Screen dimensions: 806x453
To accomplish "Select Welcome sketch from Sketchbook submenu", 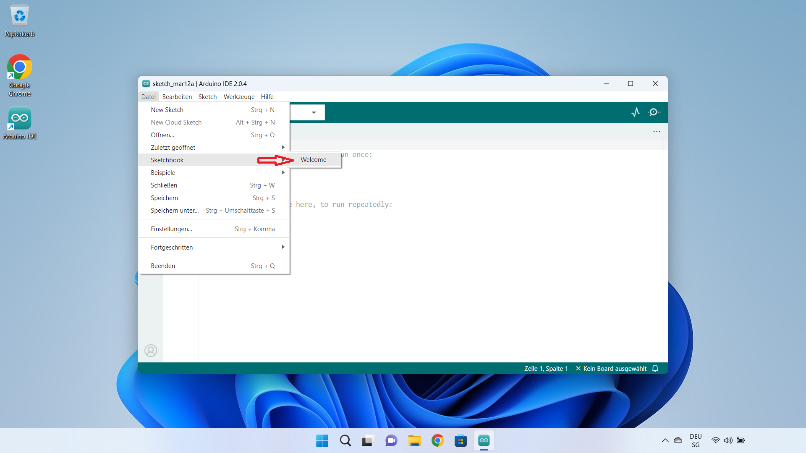I will pyautogui.click(x=313, y=159).
